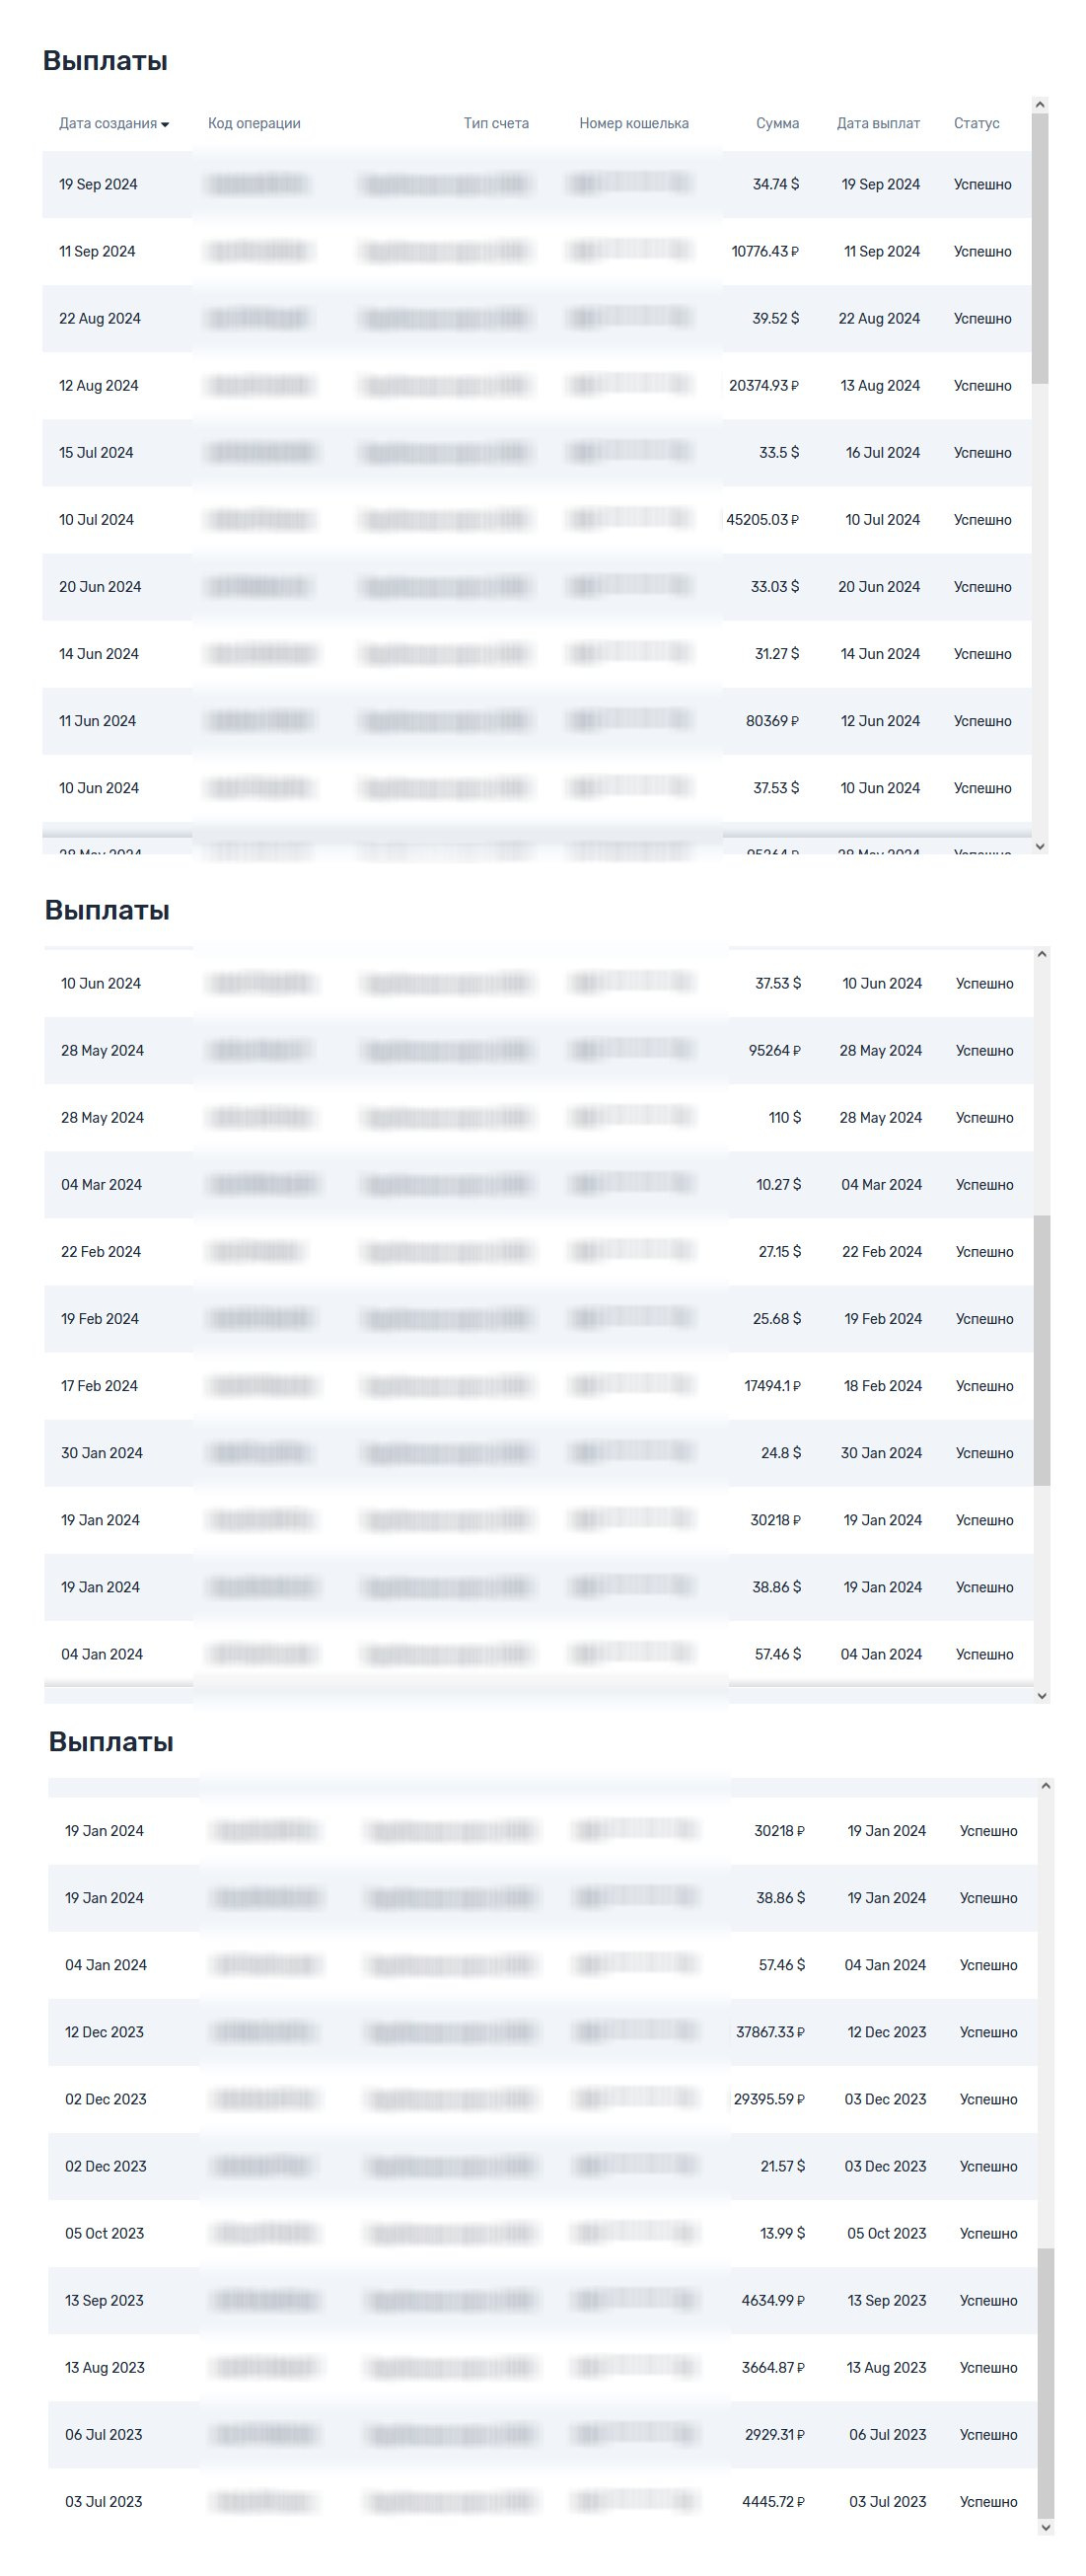Select the 19 Sep 2024 payout row
This screenshot has width=1086, height=2576.
[x=537, y=184]
